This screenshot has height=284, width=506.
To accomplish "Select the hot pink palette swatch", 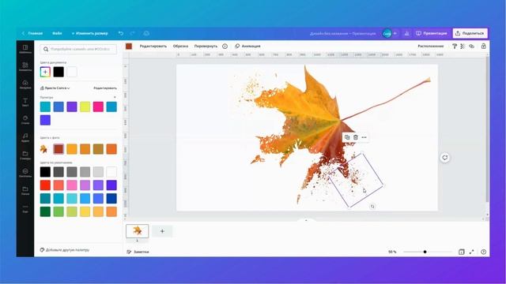I will 98,107.
